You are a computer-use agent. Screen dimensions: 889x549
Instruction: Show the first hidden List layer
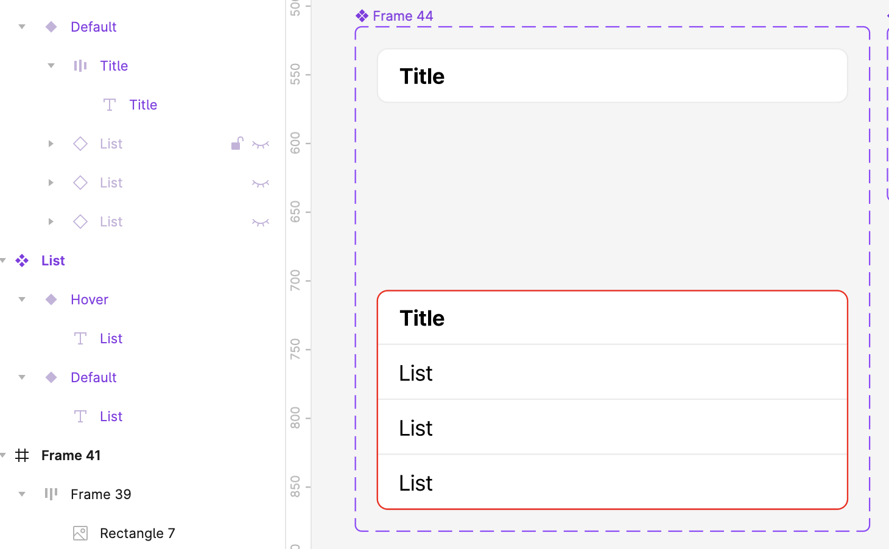coord(261,144)
